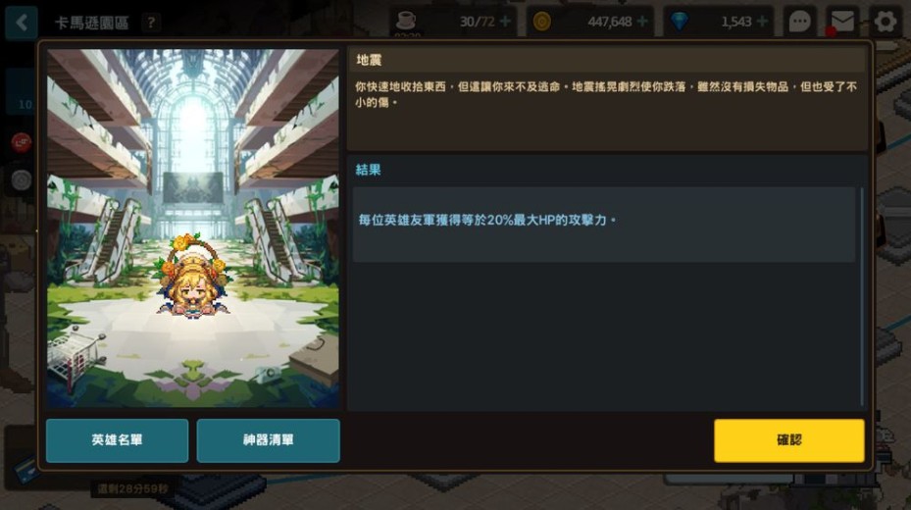Image resolution: width=911 pixels, height=510 pixels.
Task: Tap the blue gem icon
Action: 679,23
